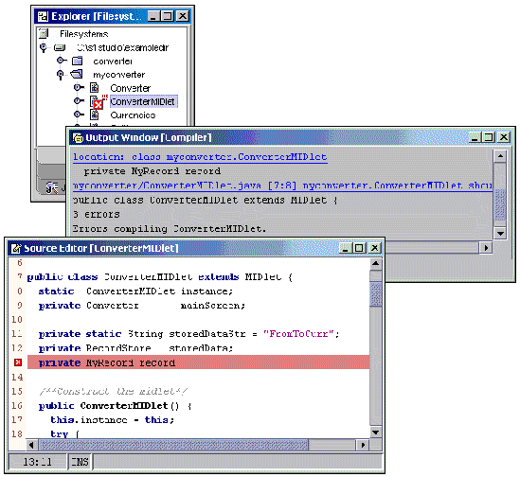Screen dimensions: 520x477
Task: Click the mounted drive icon for exampledir
Action: [60, 47]
